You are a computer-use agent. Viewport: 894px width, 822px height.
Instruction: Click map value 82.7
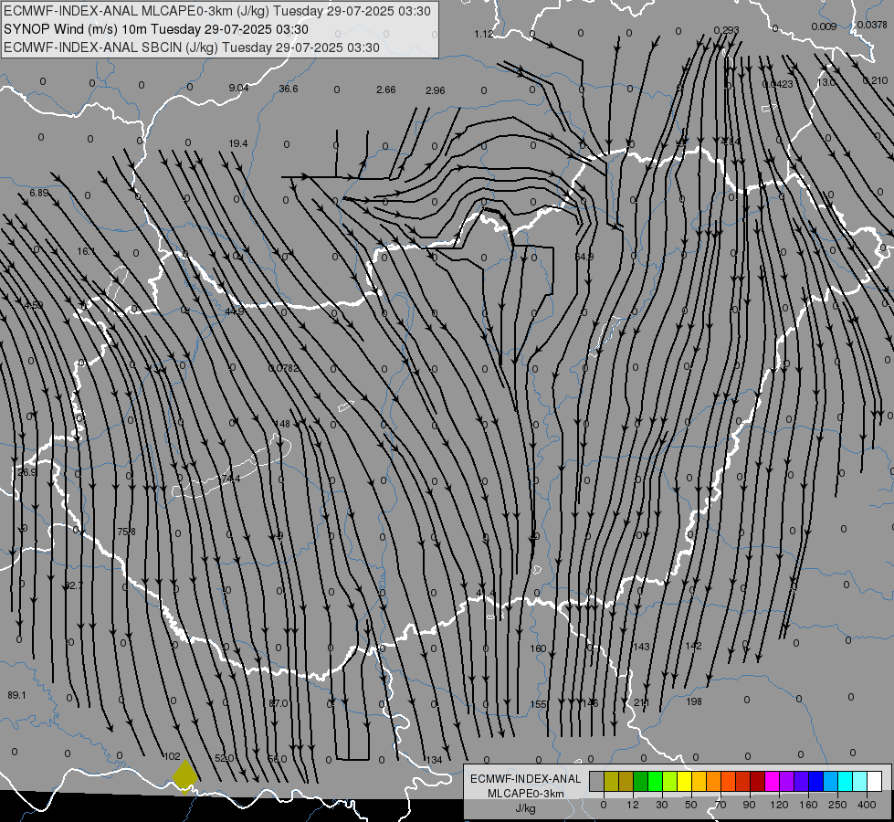tap(74, 585)
